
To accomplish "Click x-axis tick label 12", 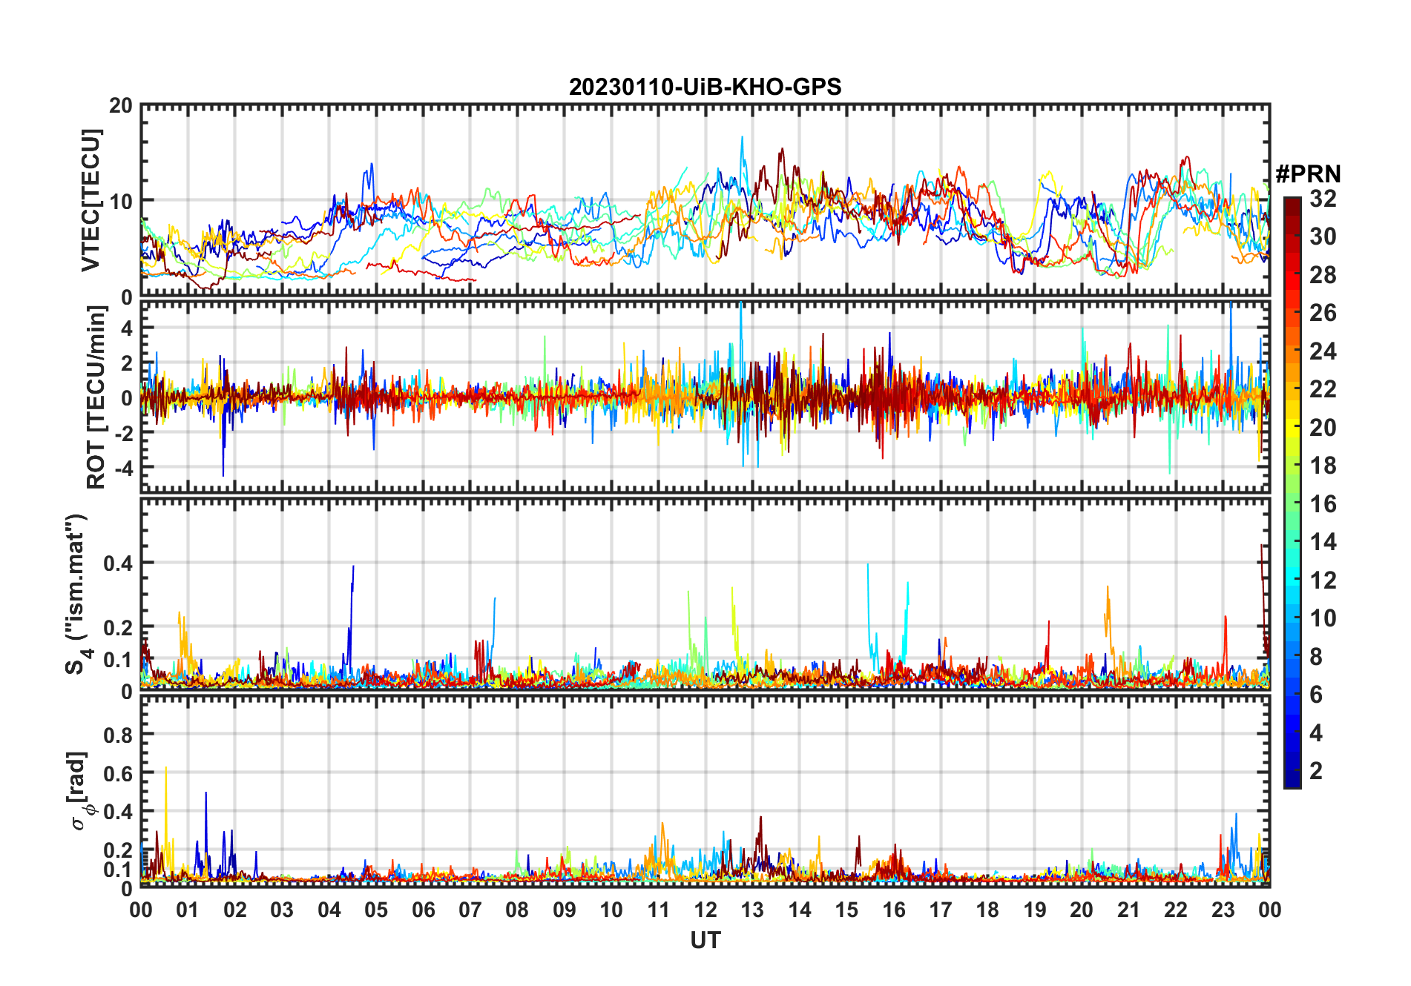I will point(705,910).
